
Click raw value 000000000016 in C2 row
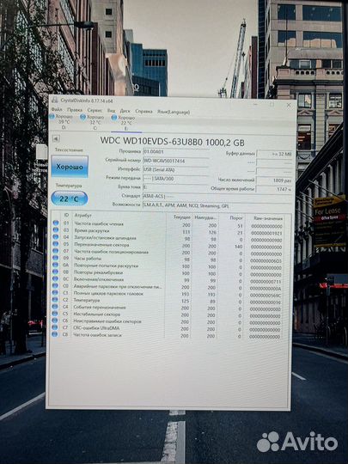coord(266,302)
